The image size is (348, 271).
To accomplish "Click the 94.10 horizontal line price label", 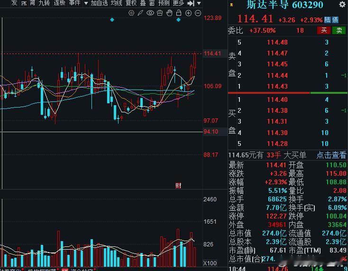I will tap(211, 132).
